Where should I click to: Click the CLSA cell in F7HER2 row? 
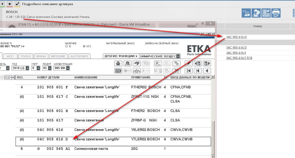pos(175,111)
